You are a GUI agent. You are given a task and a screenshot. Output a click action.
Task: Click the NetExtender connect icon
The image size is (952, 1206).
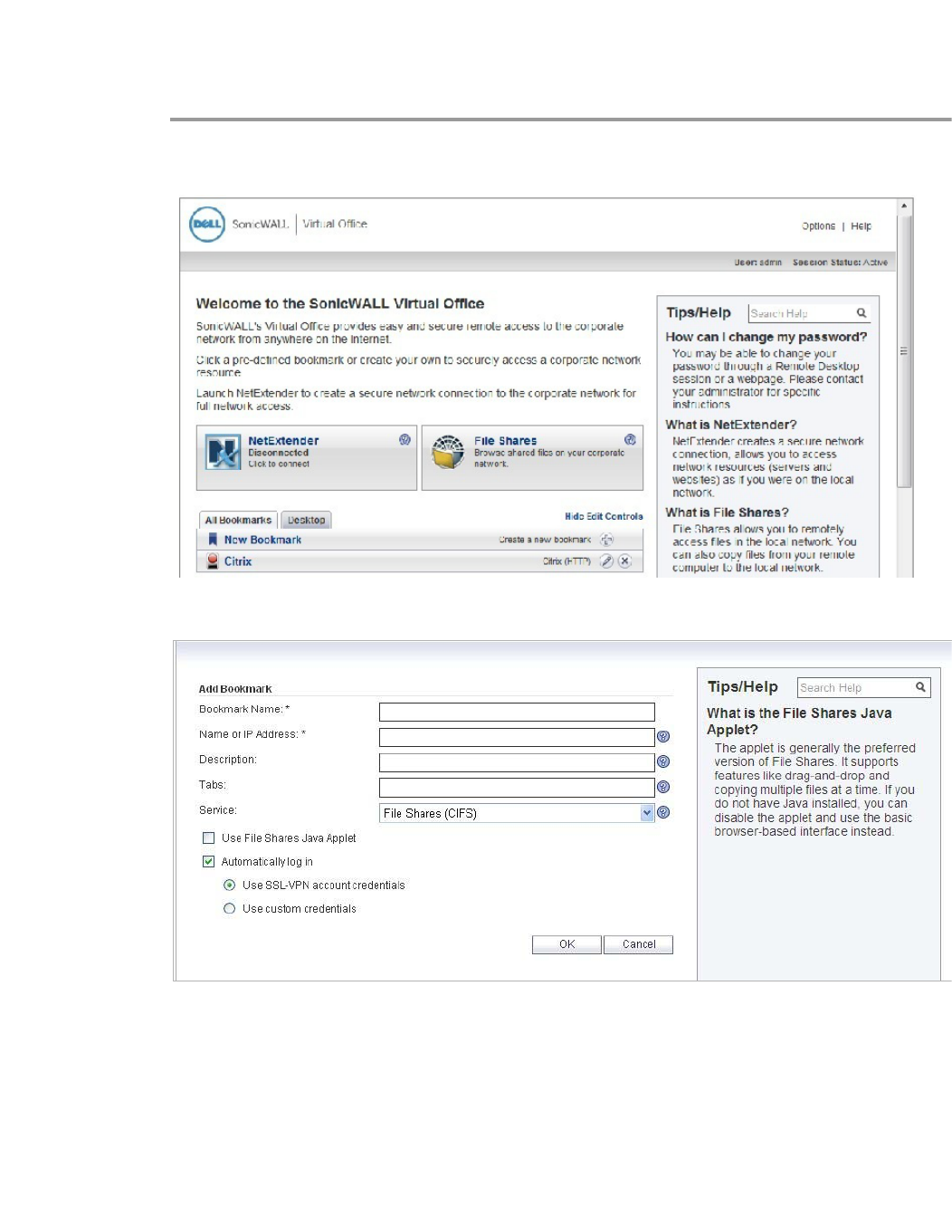[223, 451]
